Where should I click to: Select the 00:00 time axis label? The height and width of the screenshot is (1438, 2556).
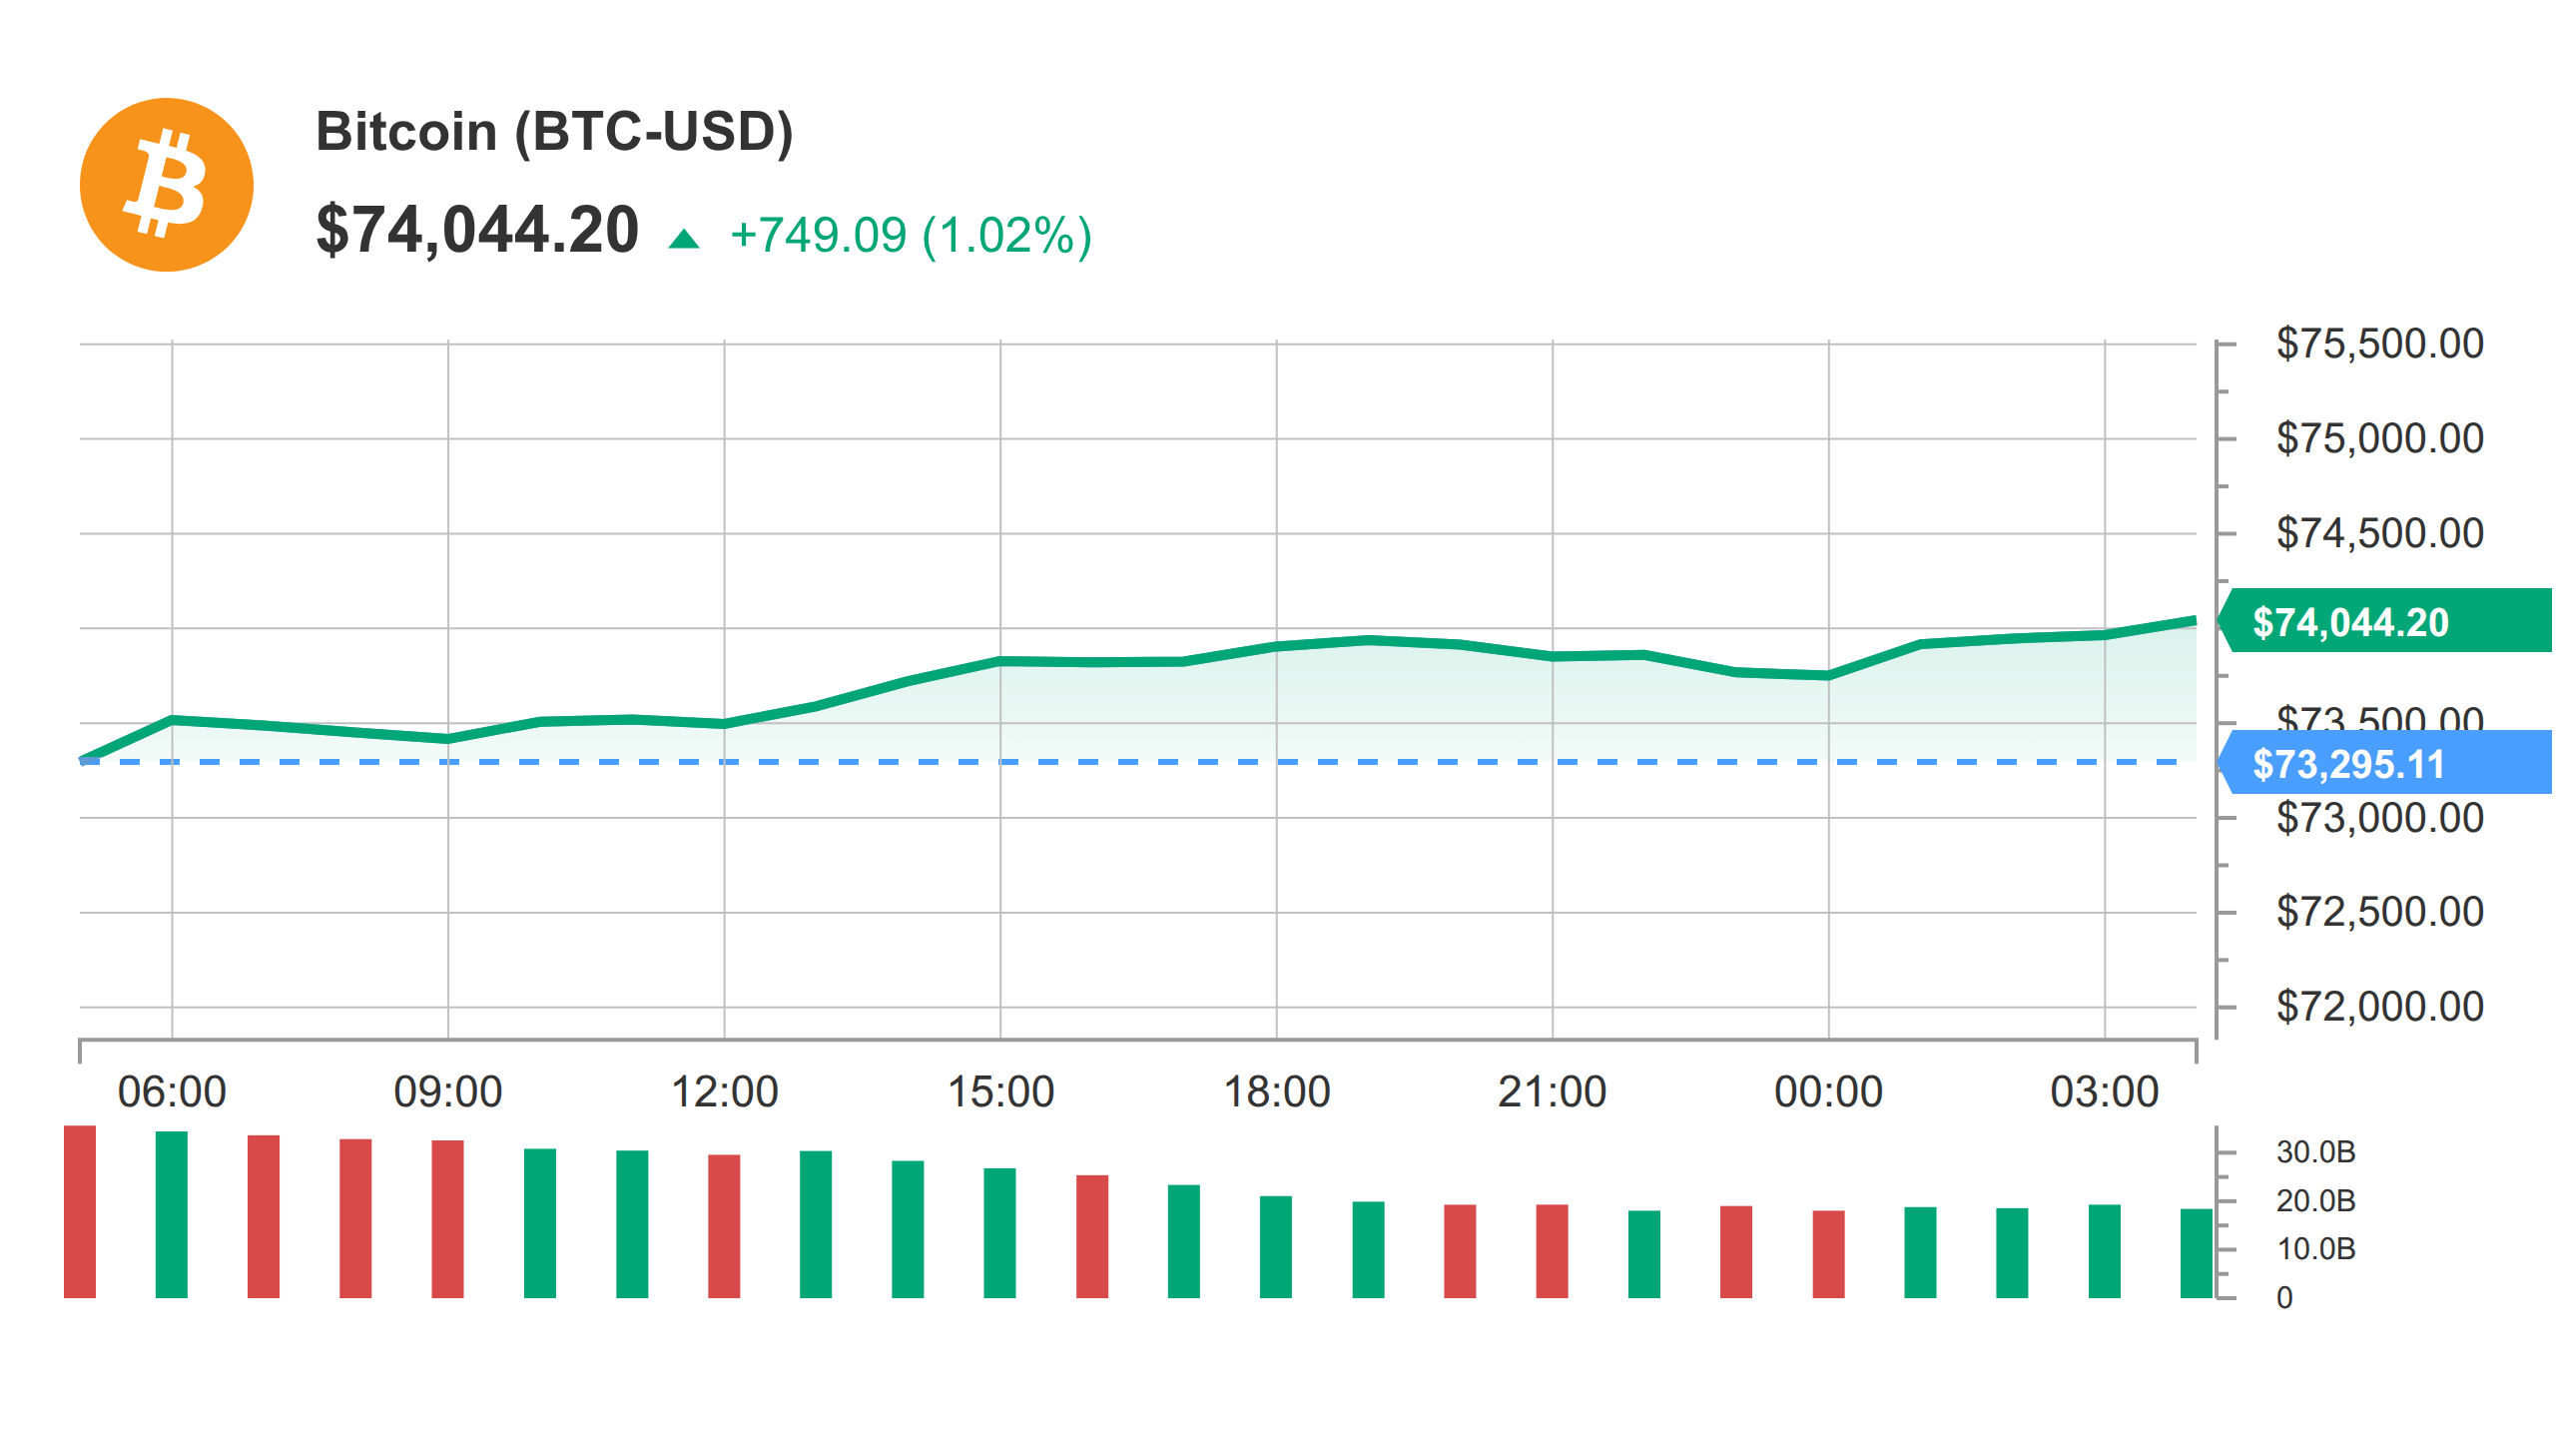tap(1828, 1091)
